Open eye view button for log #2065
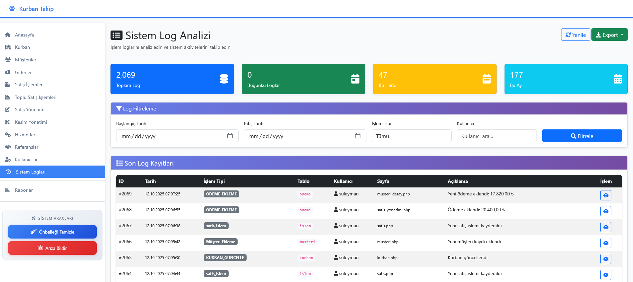Image resolution: width=633 pixels, height=282 pixels. pyautogui.click(x=606, y=259)
